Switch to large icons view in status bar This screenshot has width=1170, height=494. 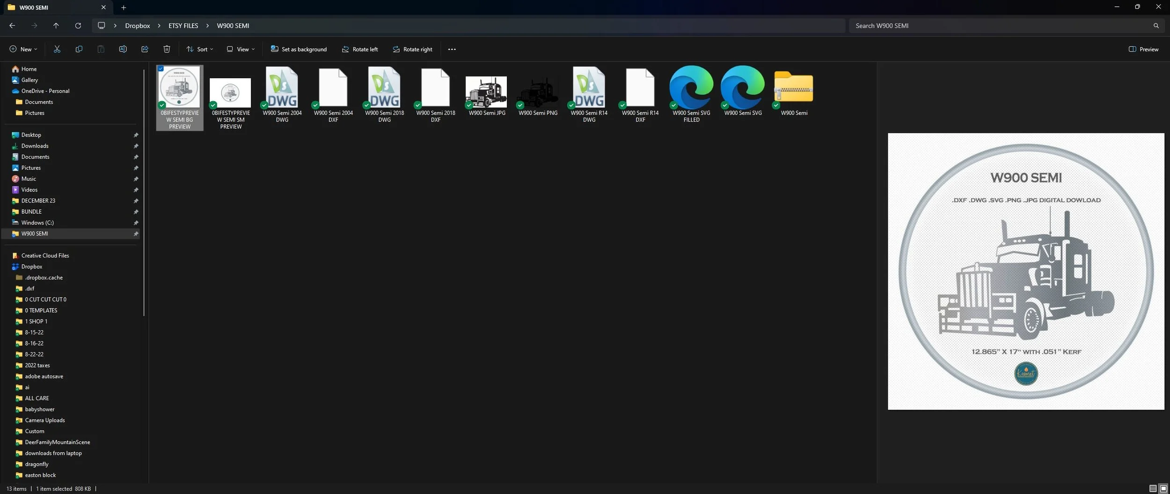(1163, 488)
